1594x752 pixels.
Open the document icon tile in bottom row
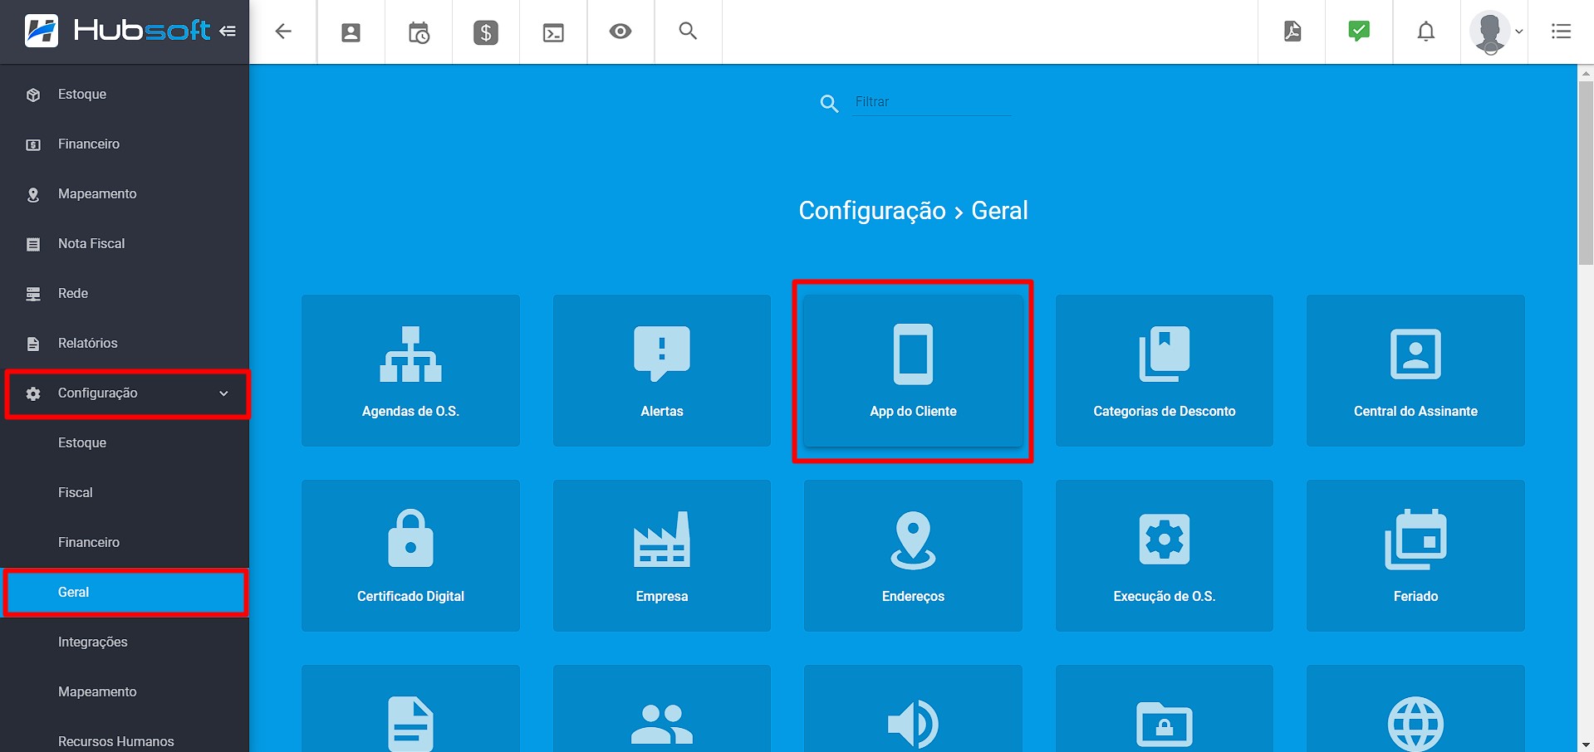[410, 709]
